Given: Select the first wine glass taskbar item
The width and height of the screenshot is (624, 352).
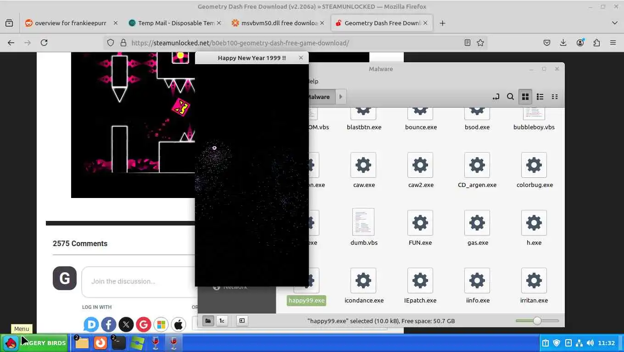Looking at the screenshot, I should (156, 343).
